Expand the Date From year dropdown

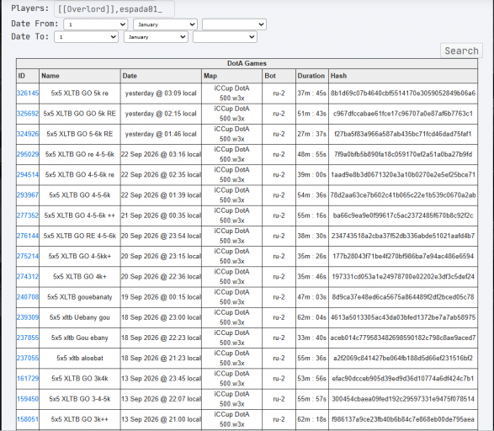pyautogui.click(x=234, y=24)
